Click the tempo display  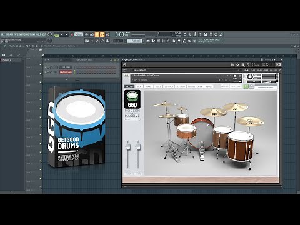(79, 34)
